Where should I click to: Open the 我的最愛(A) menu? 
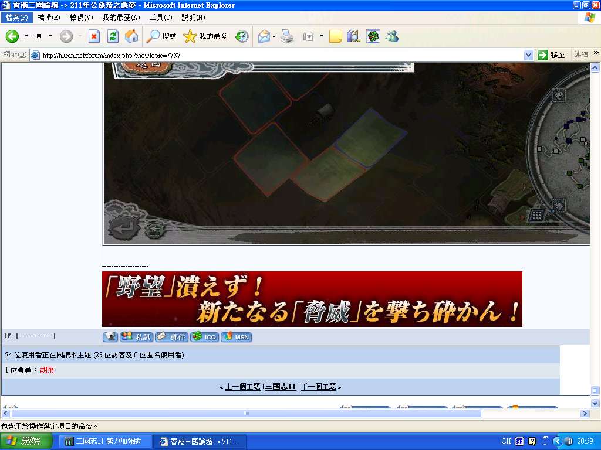[121, 18]
